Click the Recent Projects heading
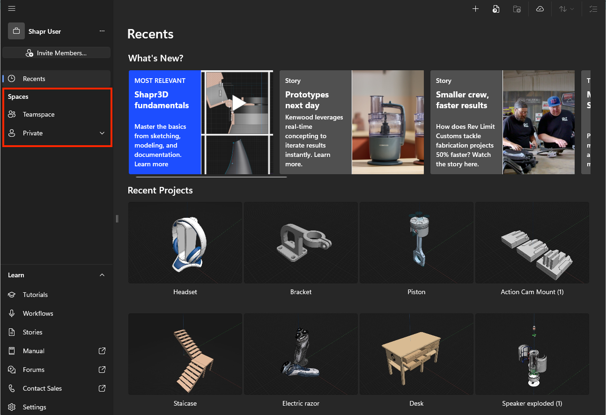The image size is (606, 415). (160, 190)
